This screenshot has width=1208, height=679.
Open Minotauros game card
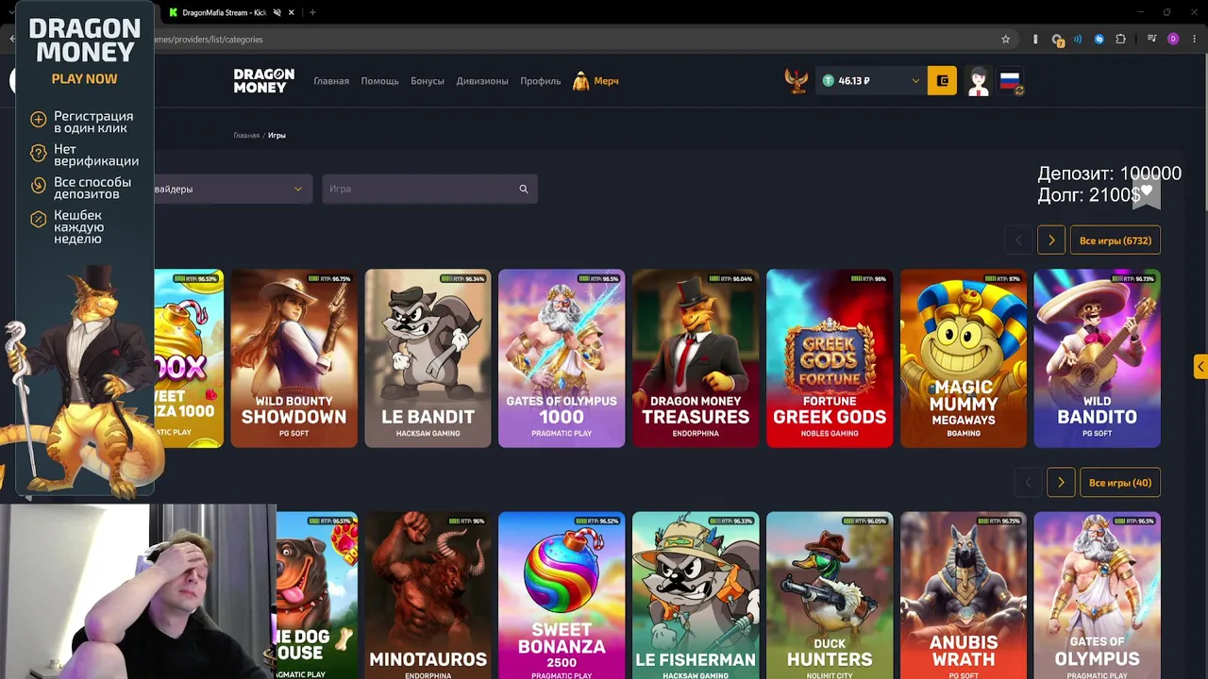click(x=428, y=595)
